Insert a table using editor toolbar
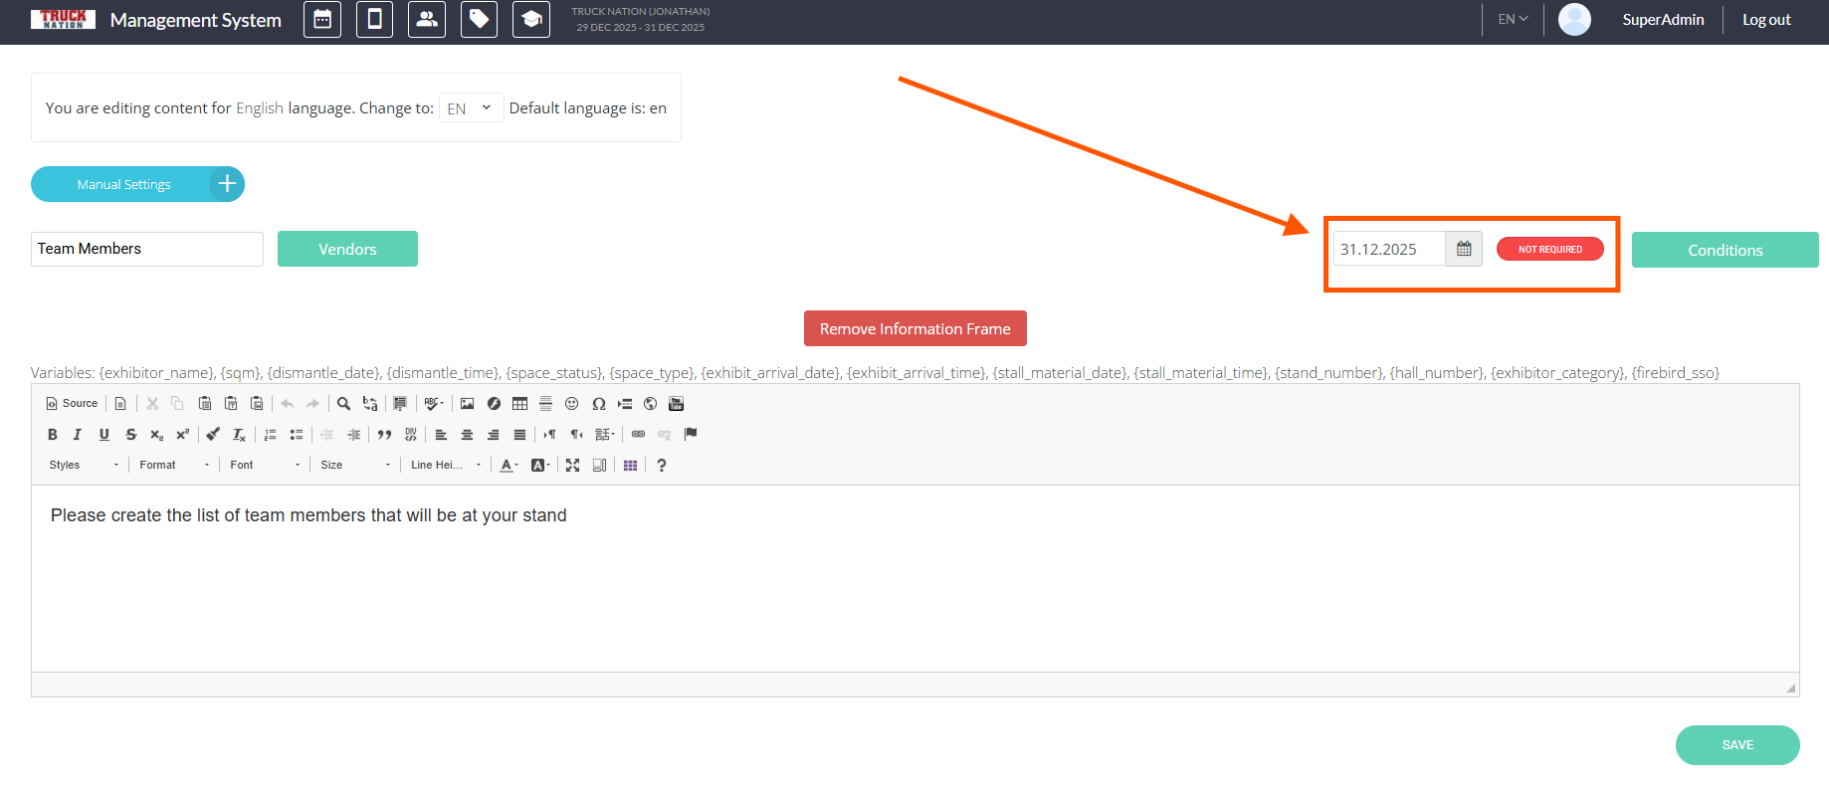The width and height of the screenshot is (1829, 789). click(x=519, y=404)
